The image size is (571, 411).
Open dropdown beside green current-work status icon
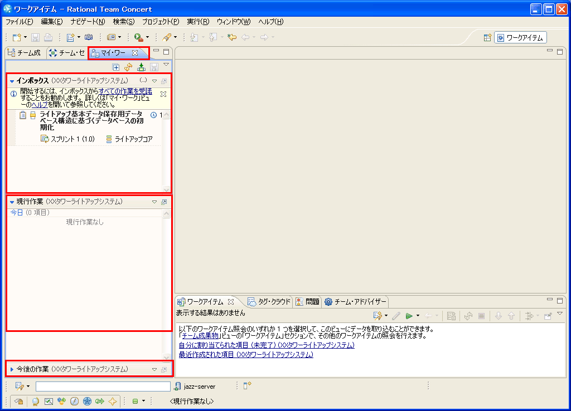[x=143, y=401]
